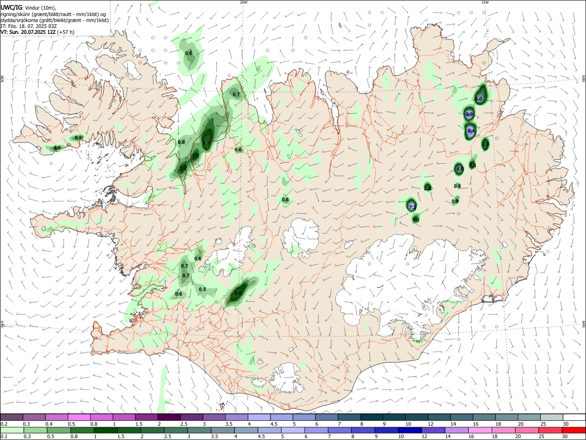This screenshot has width=586, height=440.
Task: Select the 'IT: Fös. 18. 07. 2025 03Z' line
Action: click(x=28, y=26)
